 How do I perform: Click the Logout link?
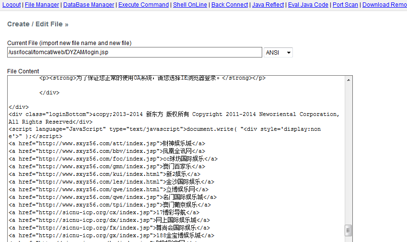pos(12,5)
